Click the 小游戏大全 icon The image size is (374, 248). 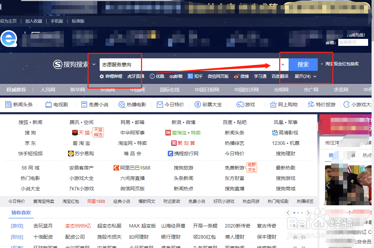[x=346, y=105]
